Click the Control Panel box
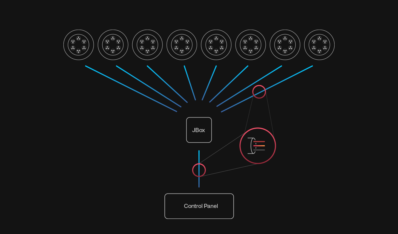The height and width of the screenshot is (234, 398). pyautogui.click(x=199, y=206)
